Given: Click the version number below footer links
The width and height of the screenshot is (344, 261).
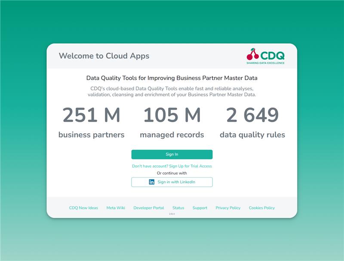Looking at the screenshot, I should 172,214.
